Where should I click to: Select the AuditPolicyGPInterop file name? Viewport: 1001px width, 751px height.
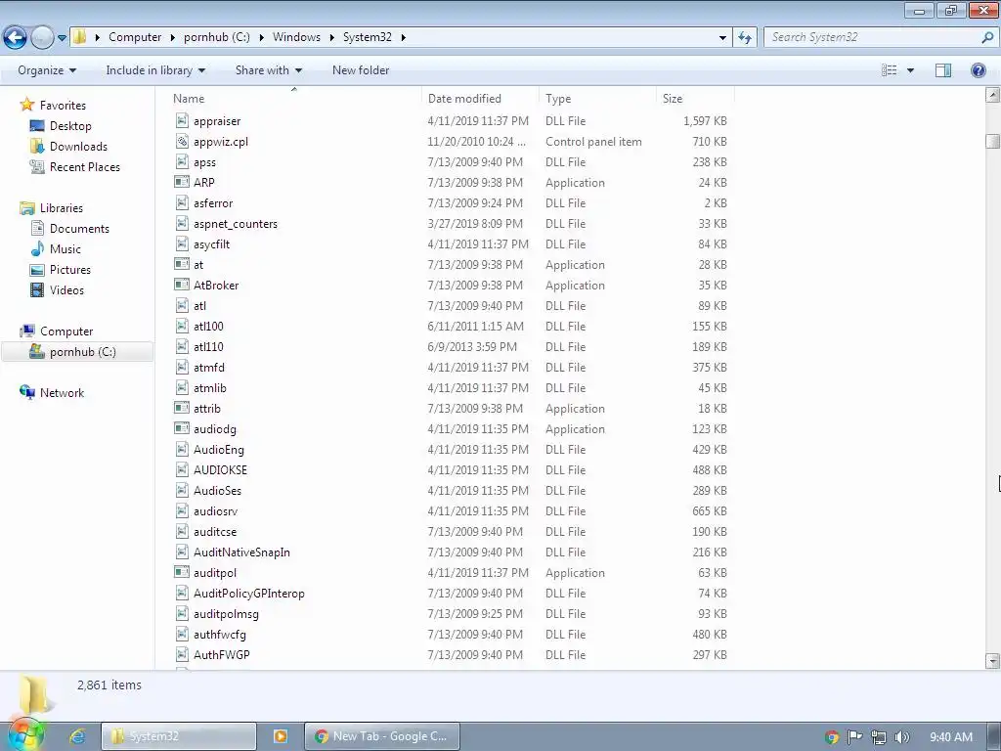click(249, 594)
